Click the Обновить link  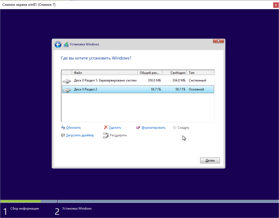pos(73,127)
